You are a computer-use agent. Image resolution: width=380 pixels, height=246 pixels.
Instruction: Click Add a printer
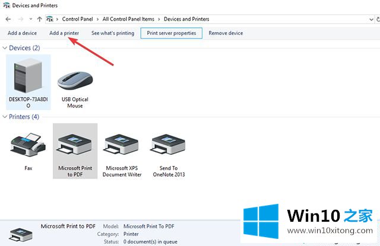tap(64, 33)
